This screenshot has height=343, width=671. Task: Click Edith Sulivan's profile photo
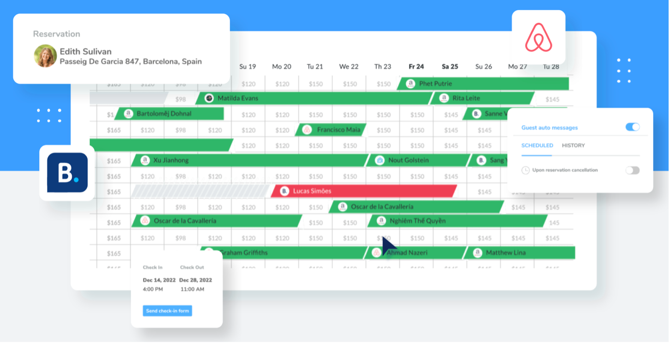point(46,56)
